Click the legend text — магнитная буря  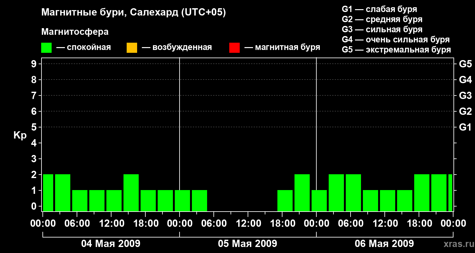(282, 47)
